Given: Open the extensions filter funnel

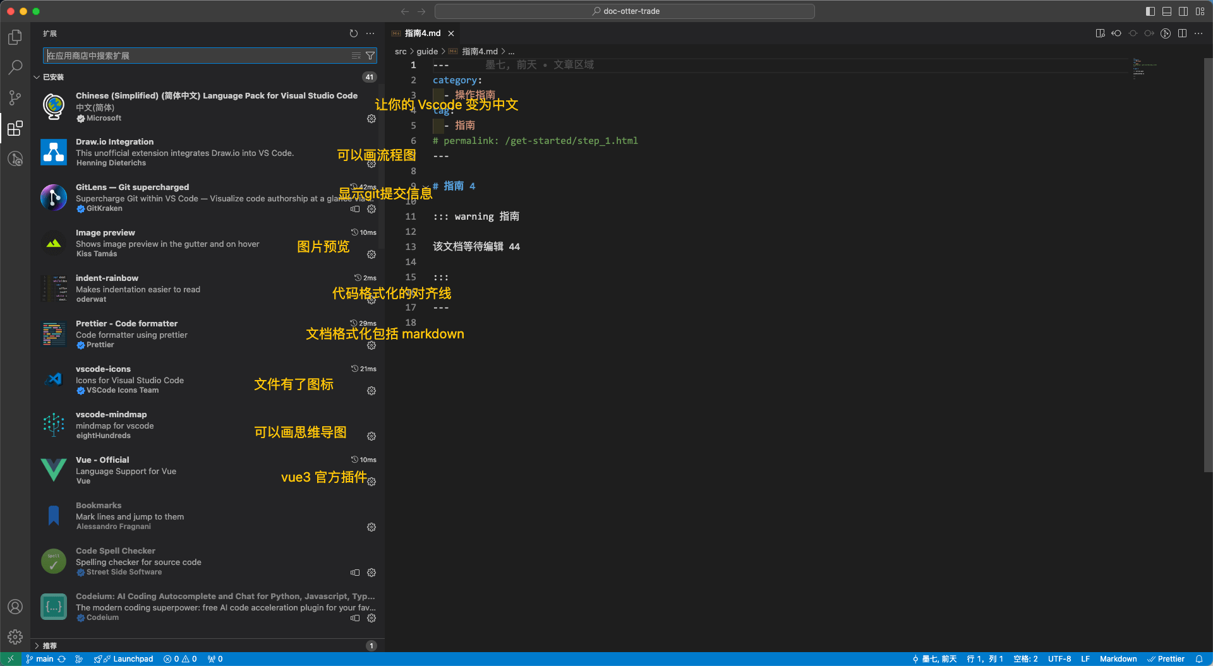Looking at the screenshot, I should tap(370, 56).
